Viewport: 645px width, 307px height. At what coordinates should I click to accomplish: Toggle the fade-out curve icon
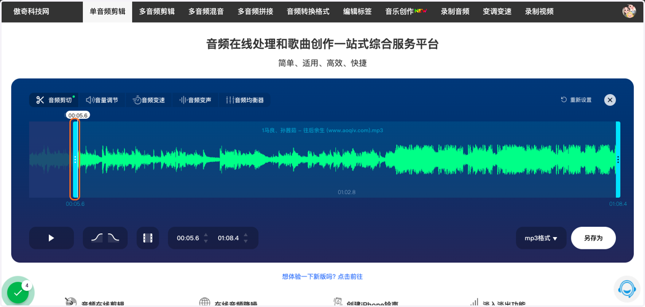[x=113, y=238]
